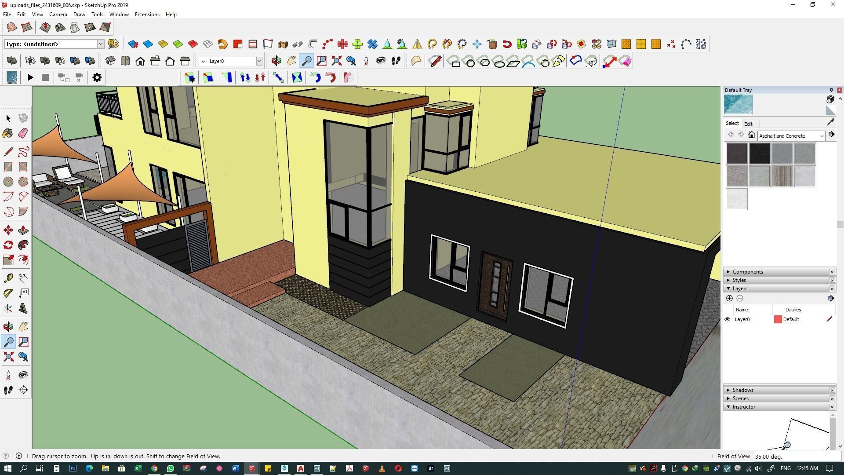This screenshot has height=475, width=844.
Task: Click the Zoom Extents icon in top toolbar
Action: click(x=336, y=61)
